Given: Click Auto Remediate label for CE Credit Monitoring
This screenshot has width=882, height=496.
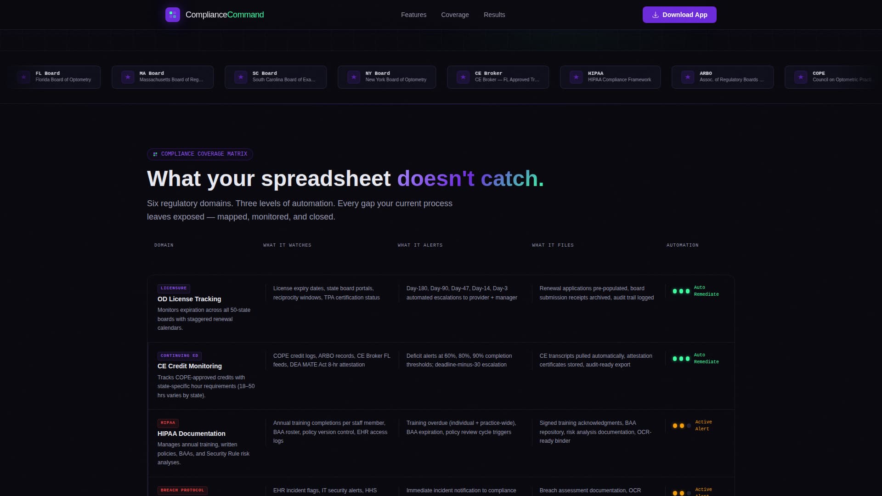Looking at the screenshot, I should coord(707,359).
